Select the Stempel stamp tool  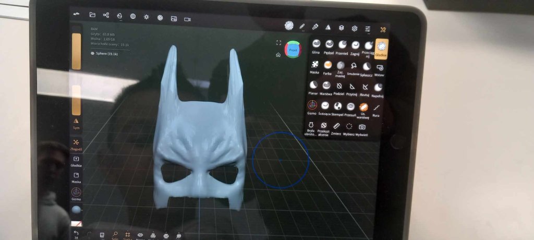[x=337, y=107]
